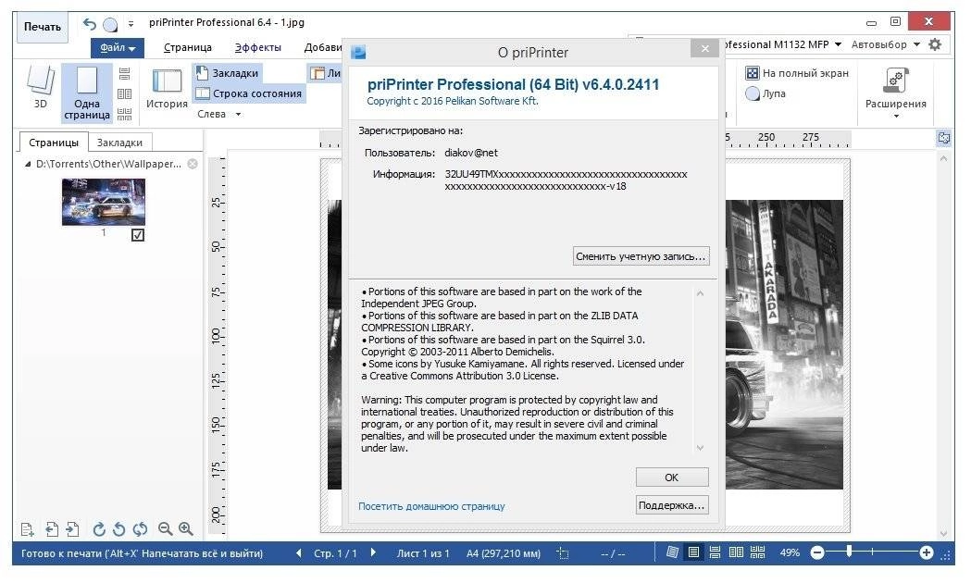Select 3D view icon in status bar
The width and height of the screenshot is (971, 583).
pos(673,552)
